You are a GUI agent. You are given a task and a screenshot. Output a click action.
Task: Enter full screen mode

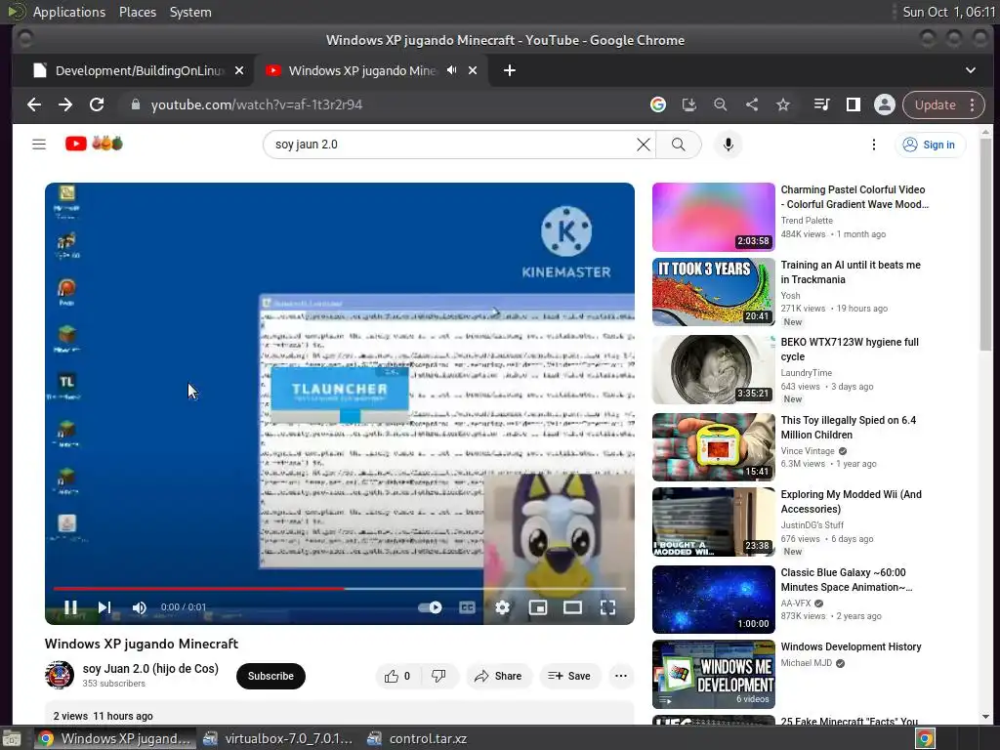[607, 607]
